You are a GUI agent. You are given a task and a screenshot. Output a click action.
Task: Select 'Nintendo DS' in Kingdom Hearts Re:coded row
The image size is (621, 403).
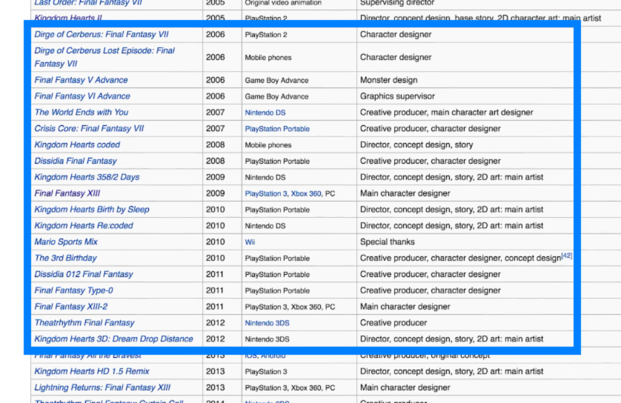pos(265,226)
